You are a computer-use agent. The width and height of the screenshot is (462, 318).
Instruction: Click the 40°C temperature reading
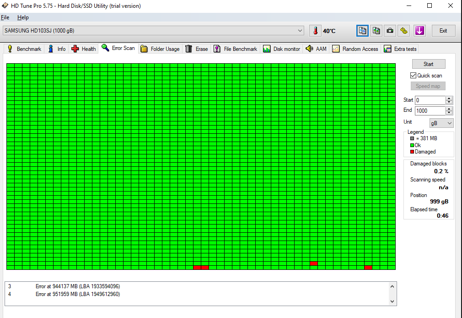(x=329, y=31)
